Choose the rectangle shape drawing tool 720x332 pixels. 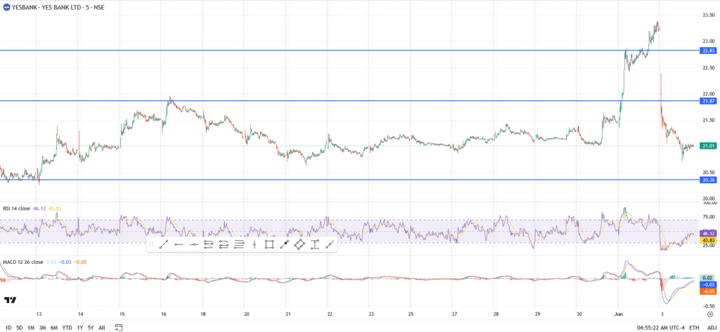(269, 244)
